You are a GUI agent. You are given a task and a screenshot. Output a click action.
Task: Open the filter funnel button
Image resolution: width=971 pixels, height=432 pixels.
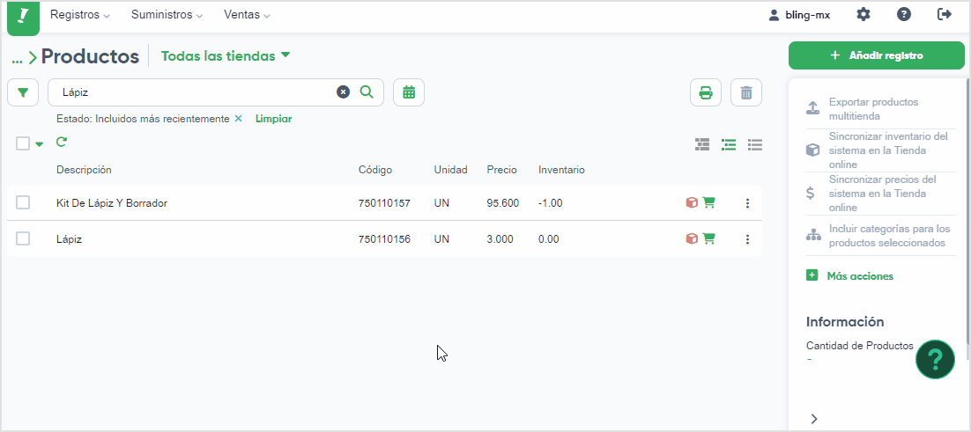[x=23, y=92]
